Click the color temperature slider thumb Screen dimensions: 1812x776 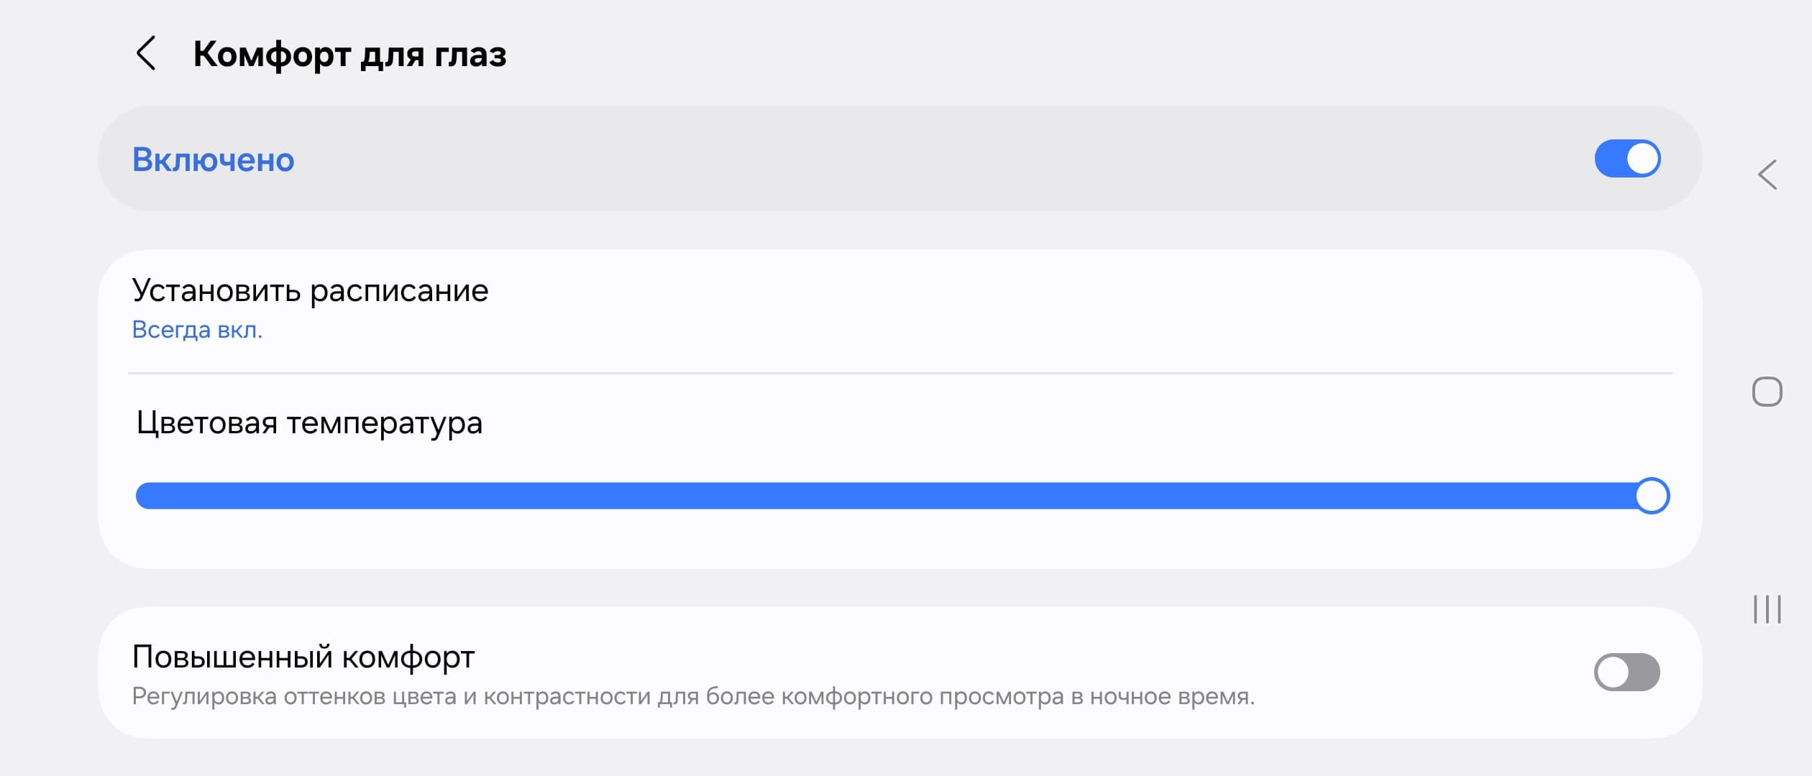[1652, 496]
